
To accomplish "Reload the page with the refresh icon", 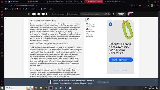I will [11, 6].
